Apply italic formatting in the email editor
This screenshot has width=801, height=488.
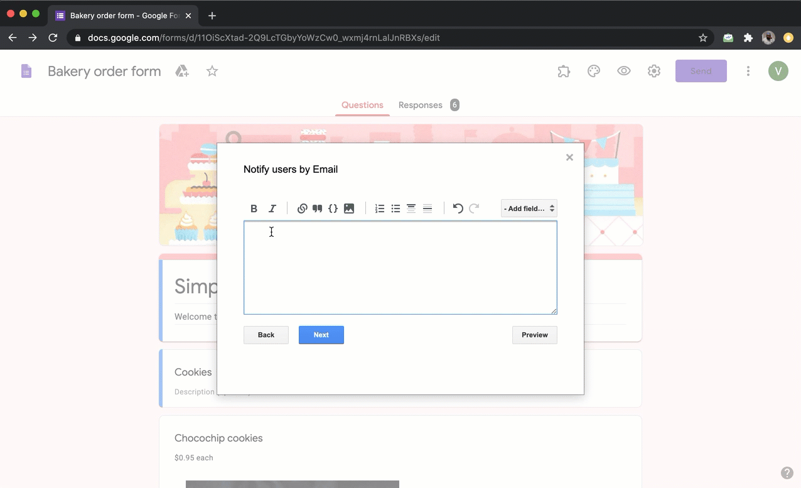coord(272,208)
